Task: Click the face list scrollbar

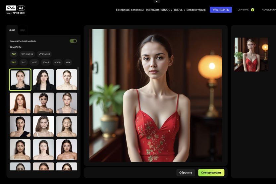Action: click(x=78, y=79)
